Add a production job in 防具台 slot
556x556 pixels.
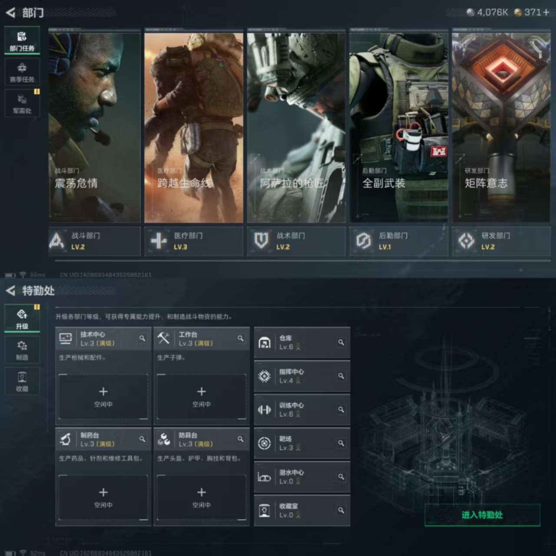pos(202,498)
